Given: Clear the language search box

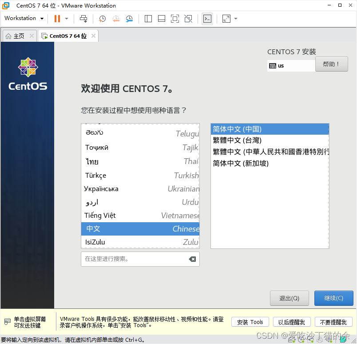Looking at the screenshot, I should [192, 259].
